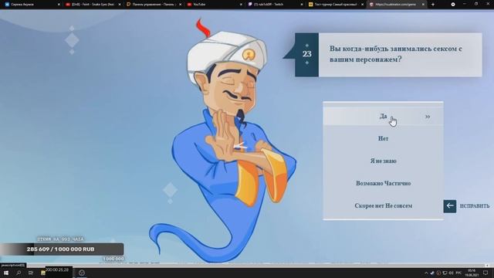Open Windows taskbar search
Image resolution: width=494 pixels, height=278 pixels.
click(x=19, y=273)
